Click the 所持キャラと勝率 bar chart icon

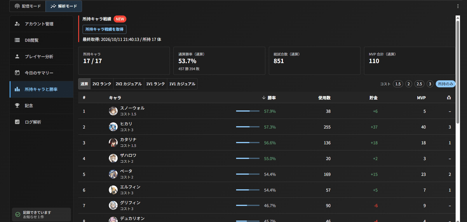pos(17,89)
